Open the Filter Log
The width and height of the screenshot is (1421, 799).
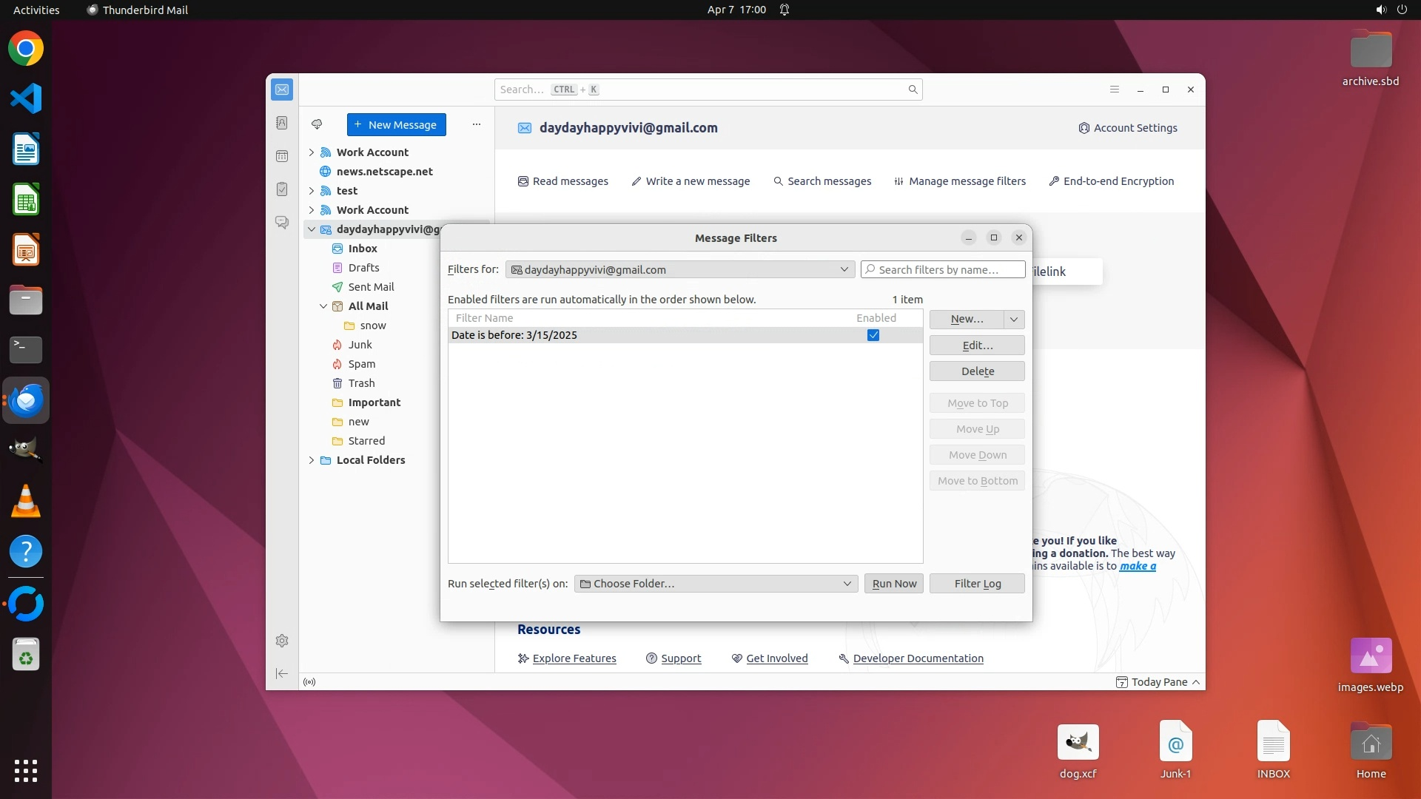pyautogui.click(x=977, y=584)
